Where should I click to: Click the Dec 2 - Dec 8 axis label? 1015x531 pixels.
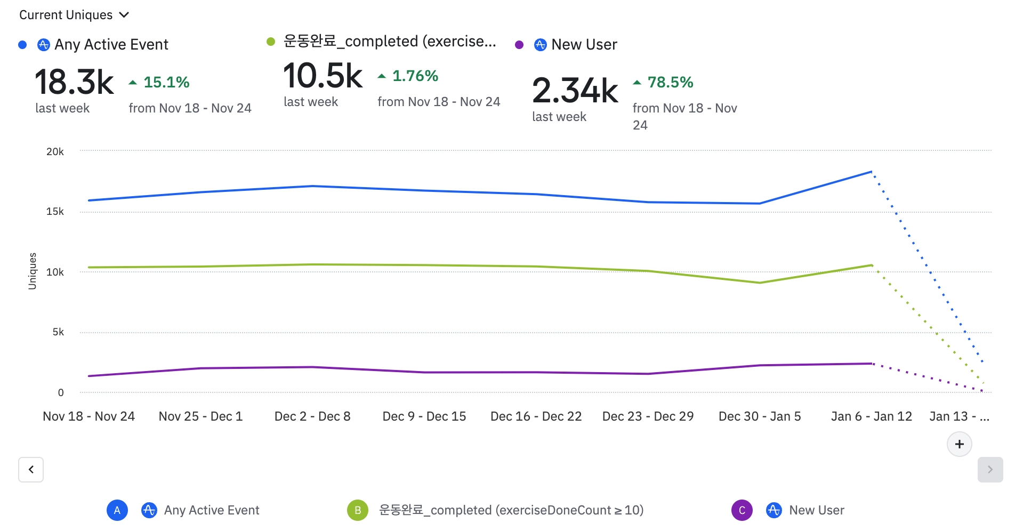(x=312, y=416)
